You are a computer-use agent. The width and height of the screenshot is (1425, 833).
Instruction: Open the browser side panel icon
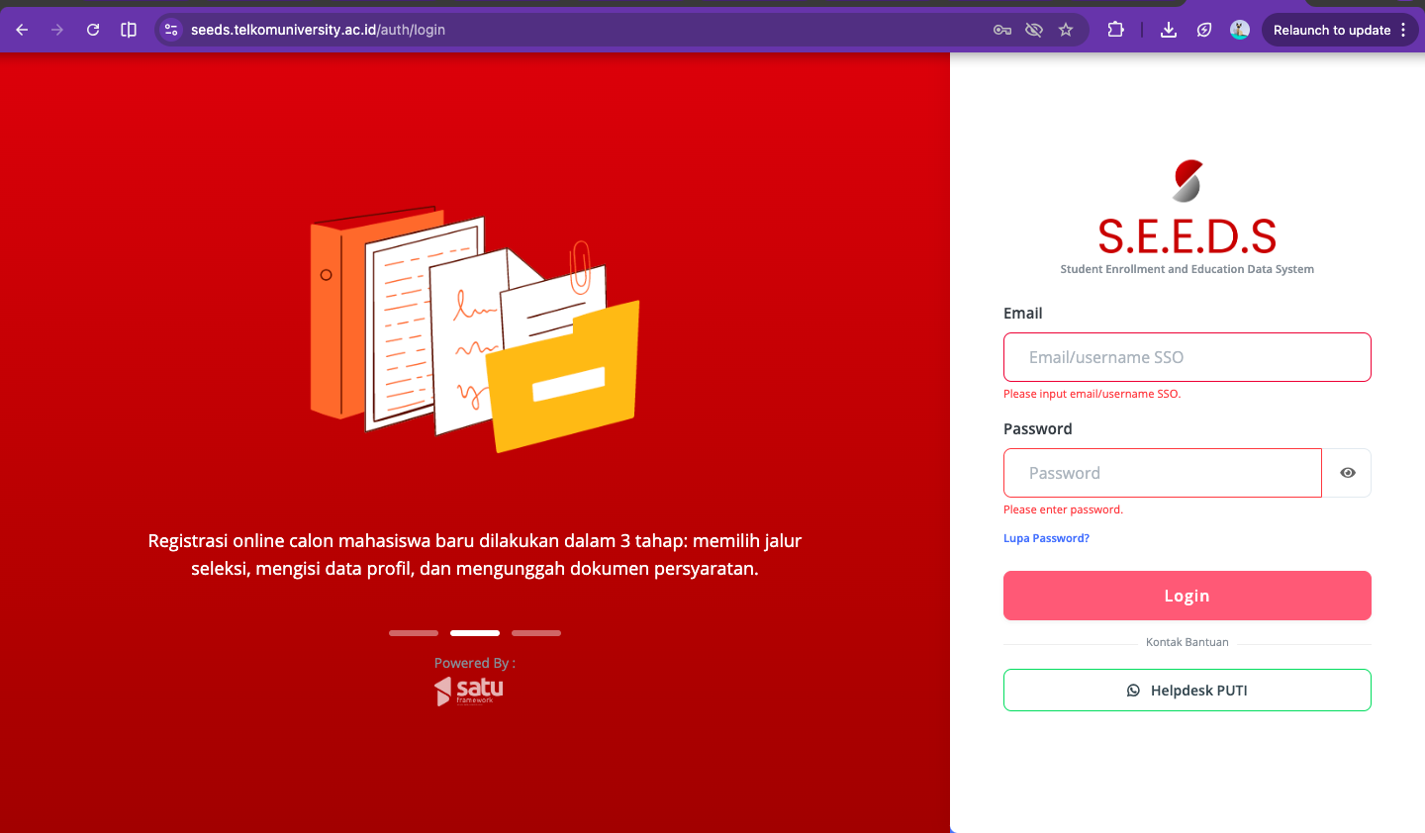click(x=129, y=30)
